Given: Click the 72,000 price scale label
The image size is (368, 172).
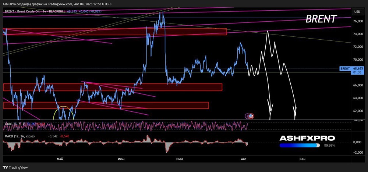Looking at the screenshot, I should click(x=357, y=47).
